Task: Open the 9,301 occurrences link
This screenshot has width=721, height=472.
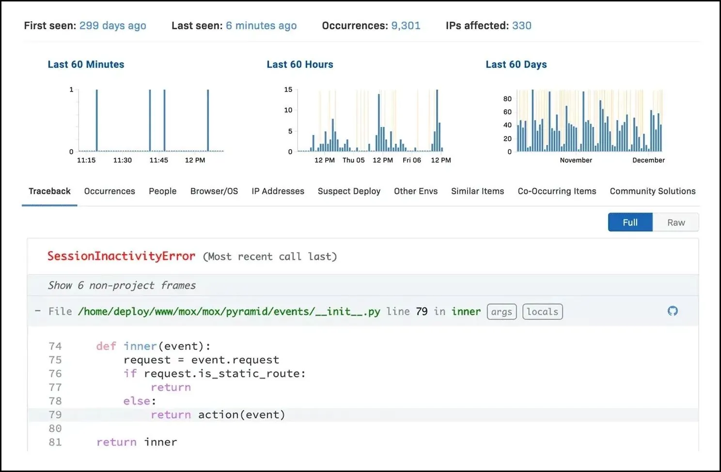Action: point(406,26)
